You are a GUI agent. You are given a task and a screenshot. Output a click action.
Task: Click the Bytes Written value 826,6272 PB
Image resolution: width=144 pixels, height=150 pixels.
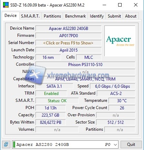pyautogui.click(x=51, y=122)
